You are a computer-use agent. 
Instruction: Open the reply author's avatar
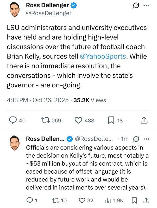pos(14,143)
